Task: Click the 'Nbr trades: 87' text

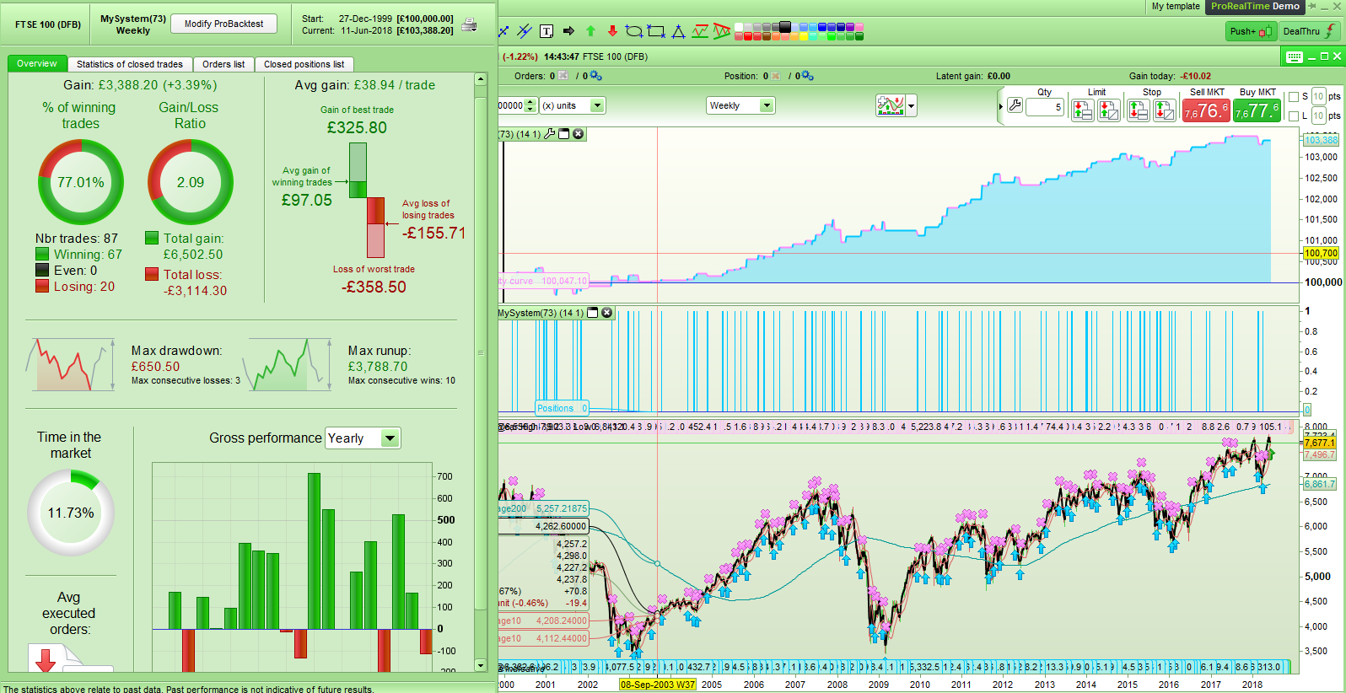Action: tap(77, 239)
